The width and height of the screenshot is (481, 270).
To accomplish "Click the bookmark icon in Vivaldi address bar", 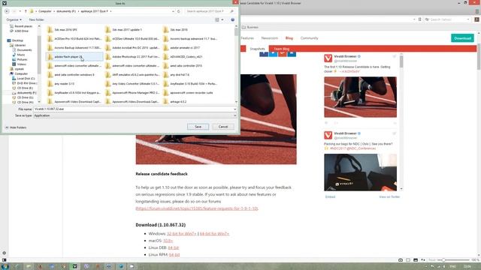I will pyautogui.click(x=420, y=19).
